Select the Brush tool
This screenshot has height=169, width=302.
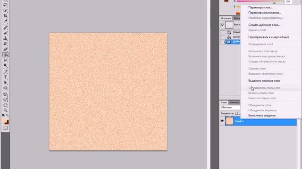pos(5,33)
